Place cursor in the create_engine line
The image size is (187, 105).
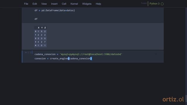tap(63, 59)
